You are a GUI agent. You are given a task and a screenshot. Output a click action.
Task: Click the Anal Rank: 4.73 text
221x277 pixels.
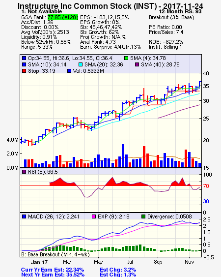[x=98, y=42]
